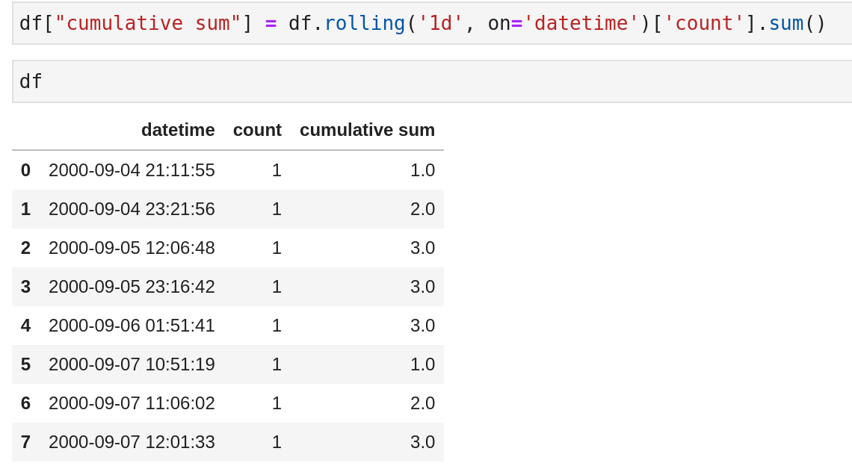This screenshot has height=466, width=852.
Task: Select the cumulative sum column header
Action: 367,130
